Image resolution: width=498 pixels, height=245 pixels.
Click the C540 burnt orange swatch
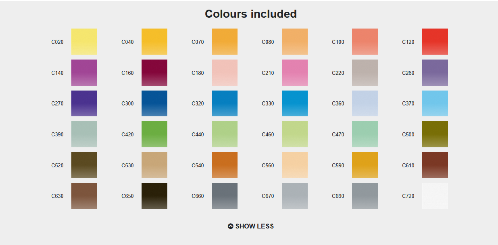(224, 165)
